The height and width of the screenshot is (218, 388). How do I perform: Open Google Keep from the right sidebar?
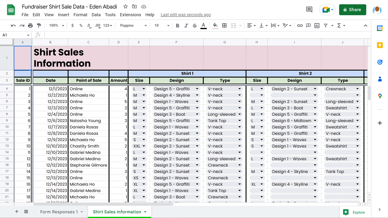(x=380, y=45)
